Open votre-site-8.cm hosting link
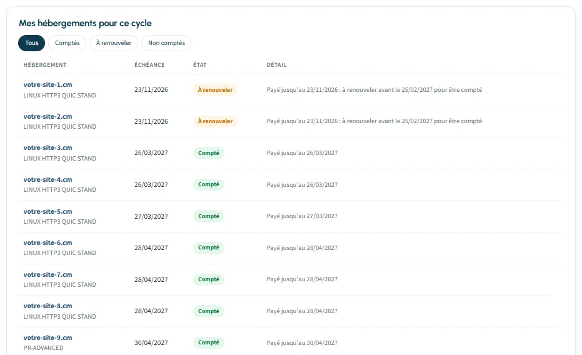Screen dimensions: 582x355 (x=48, y=306)
